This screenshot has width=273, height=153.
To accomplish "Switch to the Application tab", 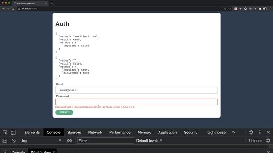I will coord(168,132).
